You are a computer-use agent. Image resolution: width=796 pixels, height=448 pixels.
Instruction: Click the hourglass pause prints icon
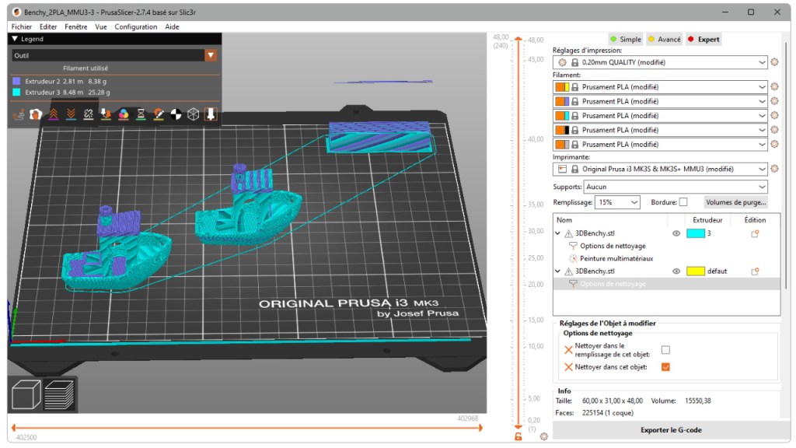click(x=141, y=114)
